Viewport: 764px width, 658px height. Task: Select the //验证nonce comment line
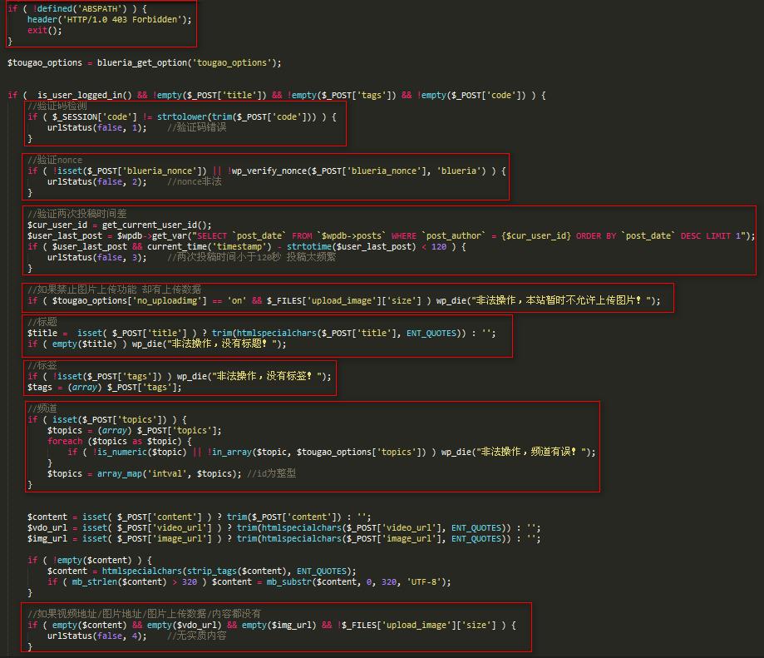click(55, 160)
